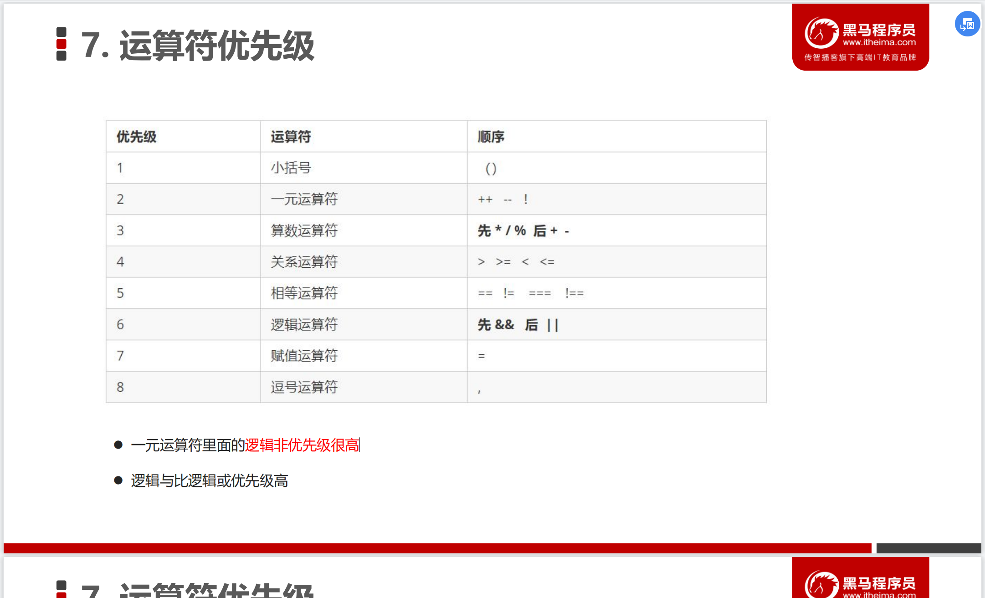Click the tagline 传智播客旗下高端IT教育品牌

pyautogui.click(x=860, y=57)
